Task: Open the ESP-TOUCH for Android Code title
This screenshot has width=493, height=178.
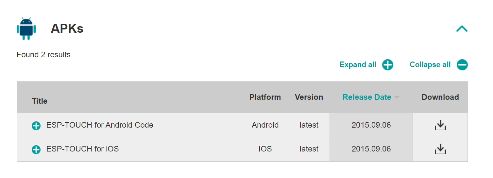Action: click(x=100, y=125)
